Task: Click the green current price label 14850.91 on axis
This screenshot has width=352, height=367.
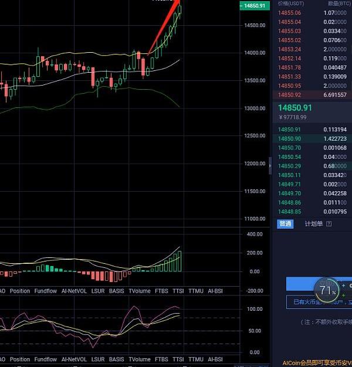Action: coord(253,6)
